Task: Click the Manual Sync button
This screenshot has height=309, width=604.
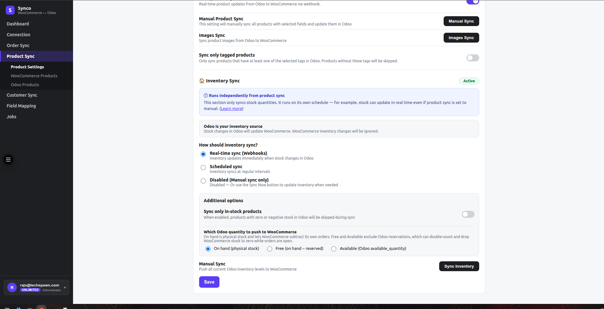Action: [461, 21]
